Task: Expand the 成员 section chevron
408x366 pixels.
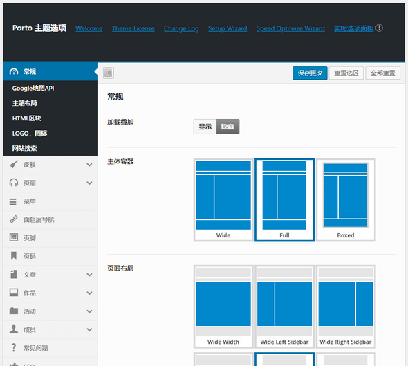Action: click(x=89, y=329)
